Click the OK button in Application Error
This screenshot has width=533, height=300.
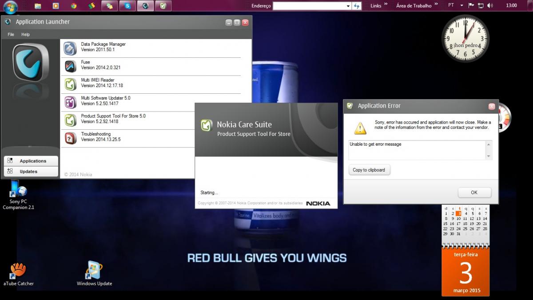coord(474,192)
